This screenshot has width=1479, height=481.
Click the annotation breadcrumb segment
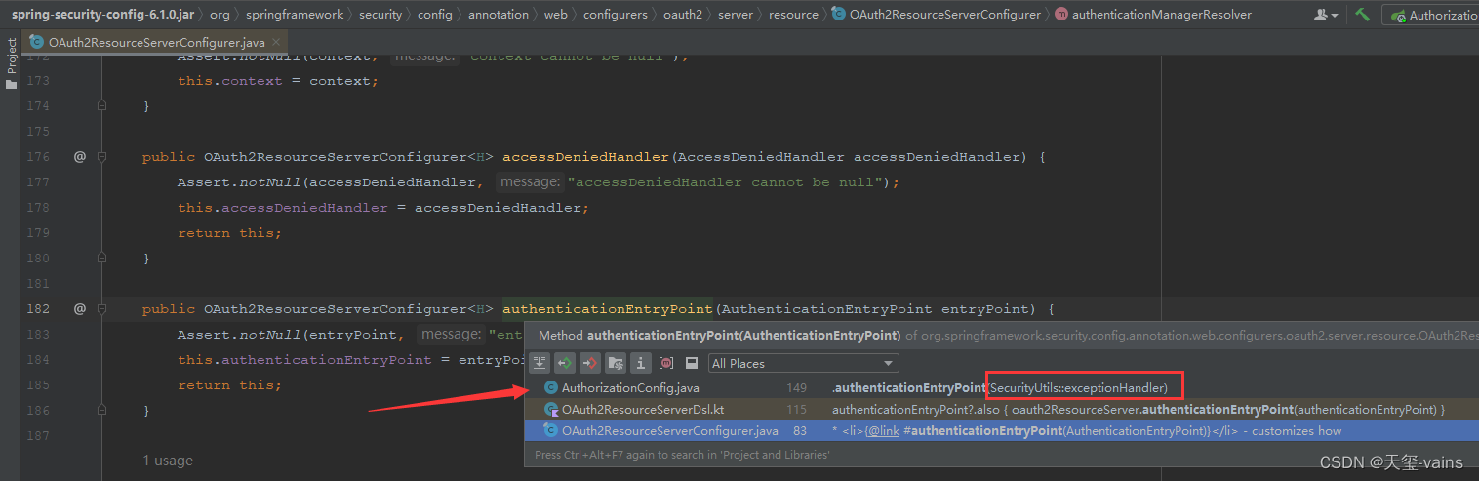point(498,15)
